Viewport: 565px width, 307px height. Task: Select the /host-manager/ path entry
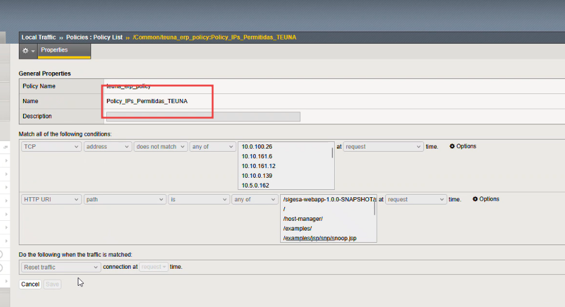(303, 218)
